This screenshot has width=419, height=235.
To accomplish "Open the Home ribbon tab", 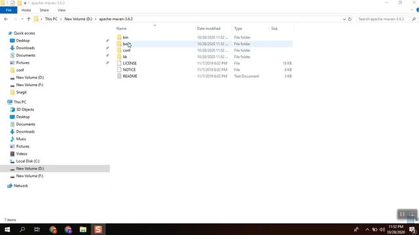I will 26,10.
